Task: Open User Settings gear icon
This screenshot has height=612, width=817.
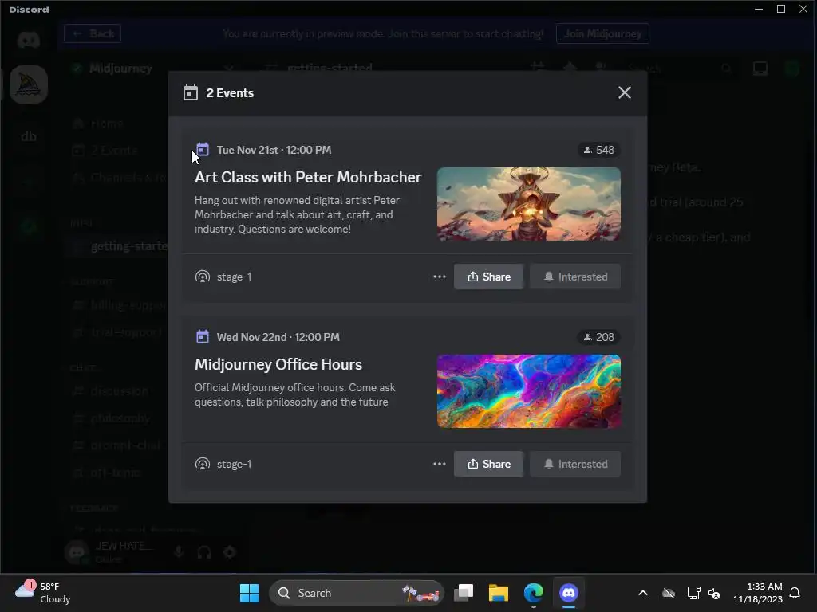Action: [x=230, y=552]
